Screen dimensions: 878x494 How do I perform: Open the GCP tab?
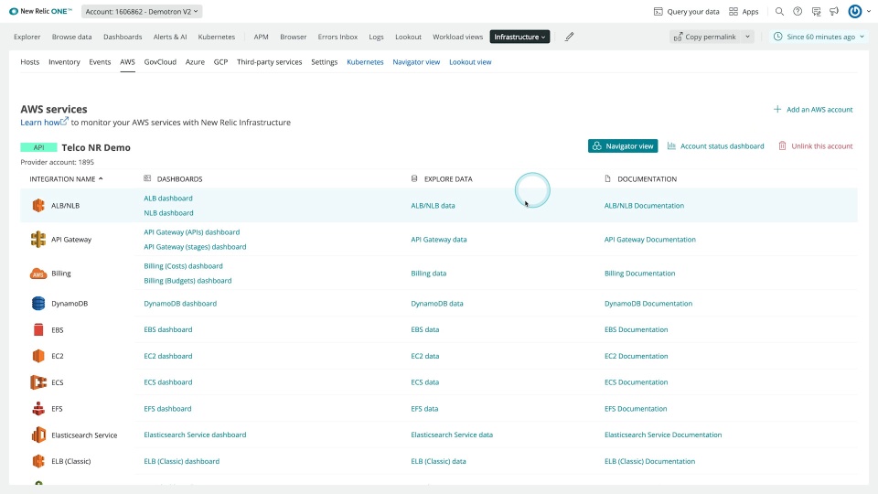click(220, 61)
